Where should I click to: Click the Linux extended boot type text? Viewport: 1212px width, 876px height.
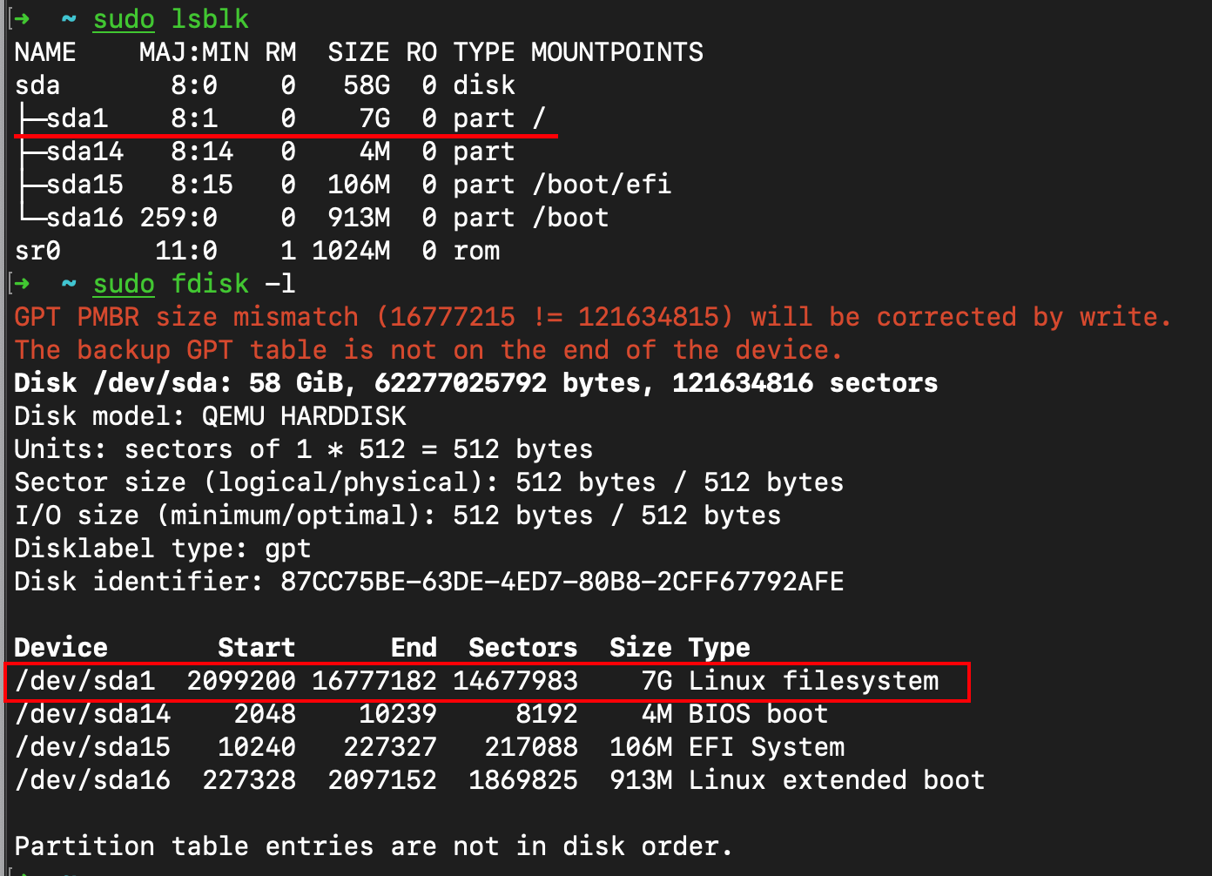coord(836,780)
